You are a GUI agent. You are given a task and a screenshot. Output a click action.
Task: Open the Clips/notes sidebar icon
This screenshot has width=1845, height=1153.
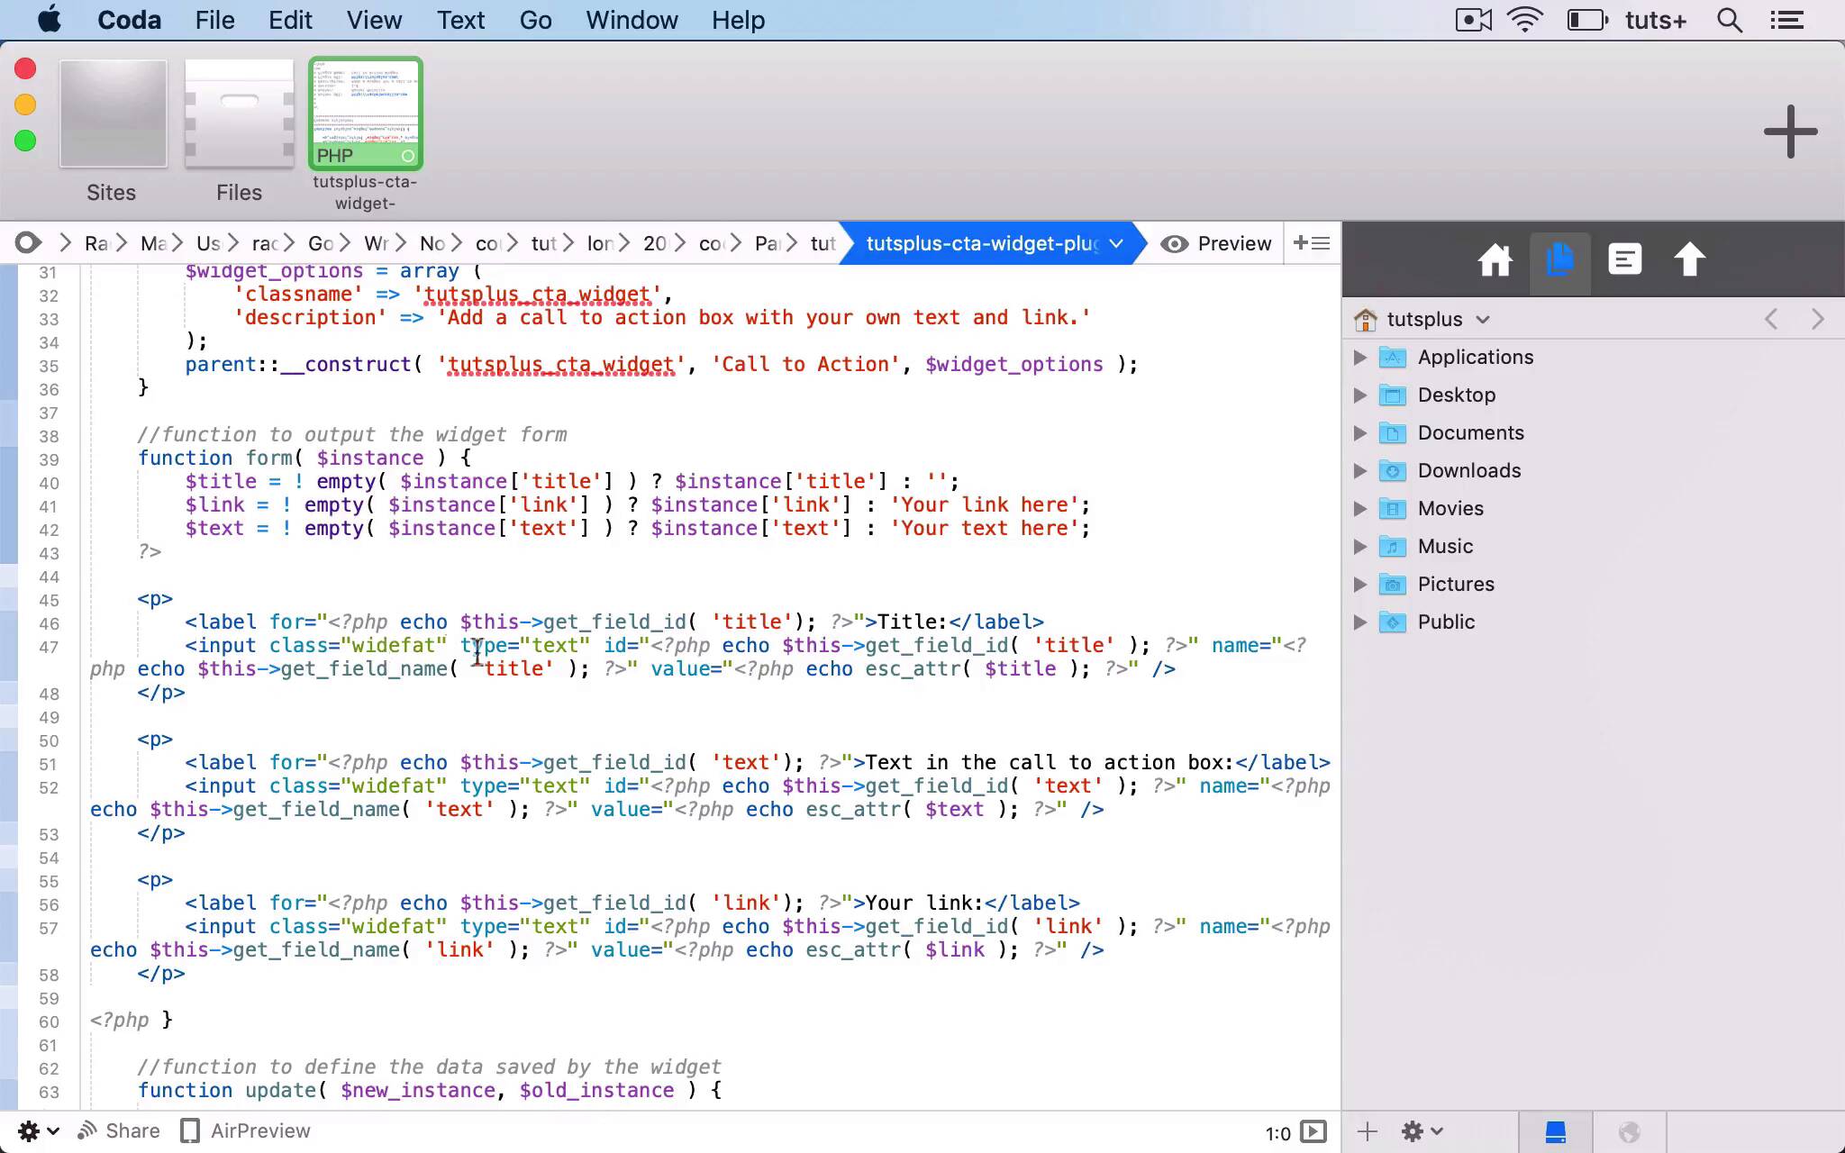1624,261
